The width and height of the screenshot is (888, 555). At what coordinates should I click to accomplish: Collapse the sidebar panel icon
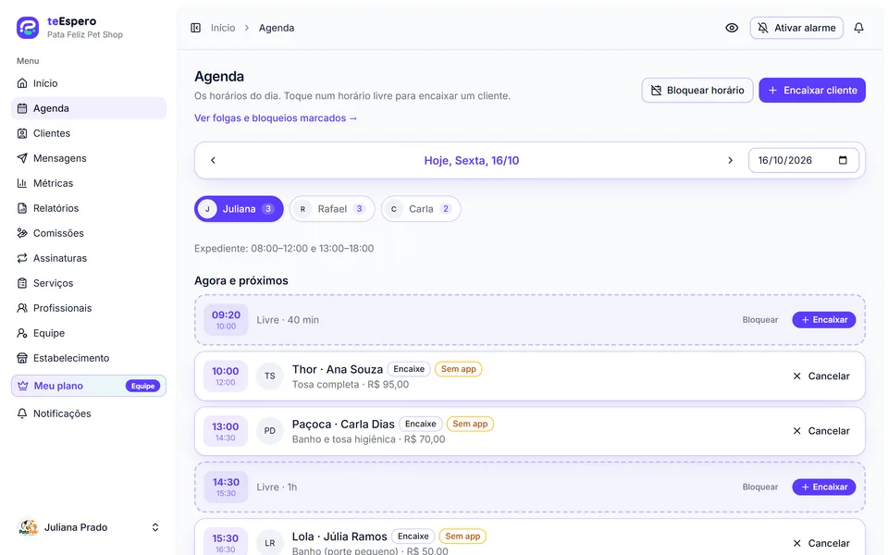click(195, 28)
